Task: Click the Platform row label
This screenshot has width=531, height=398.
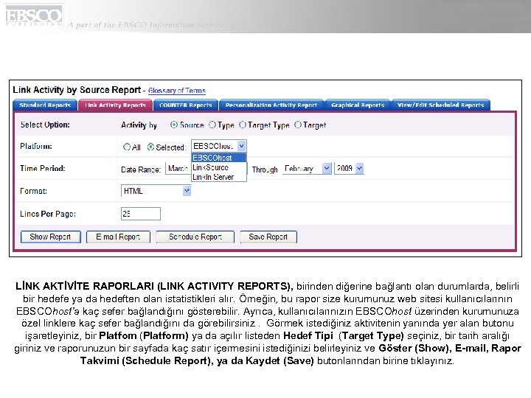Action: click(36, 146)
